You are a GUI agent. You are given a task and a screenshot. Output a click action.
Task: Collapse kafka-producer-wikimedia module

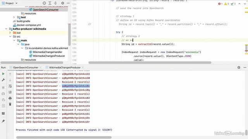pyautogui.click(x=6, y=29)
